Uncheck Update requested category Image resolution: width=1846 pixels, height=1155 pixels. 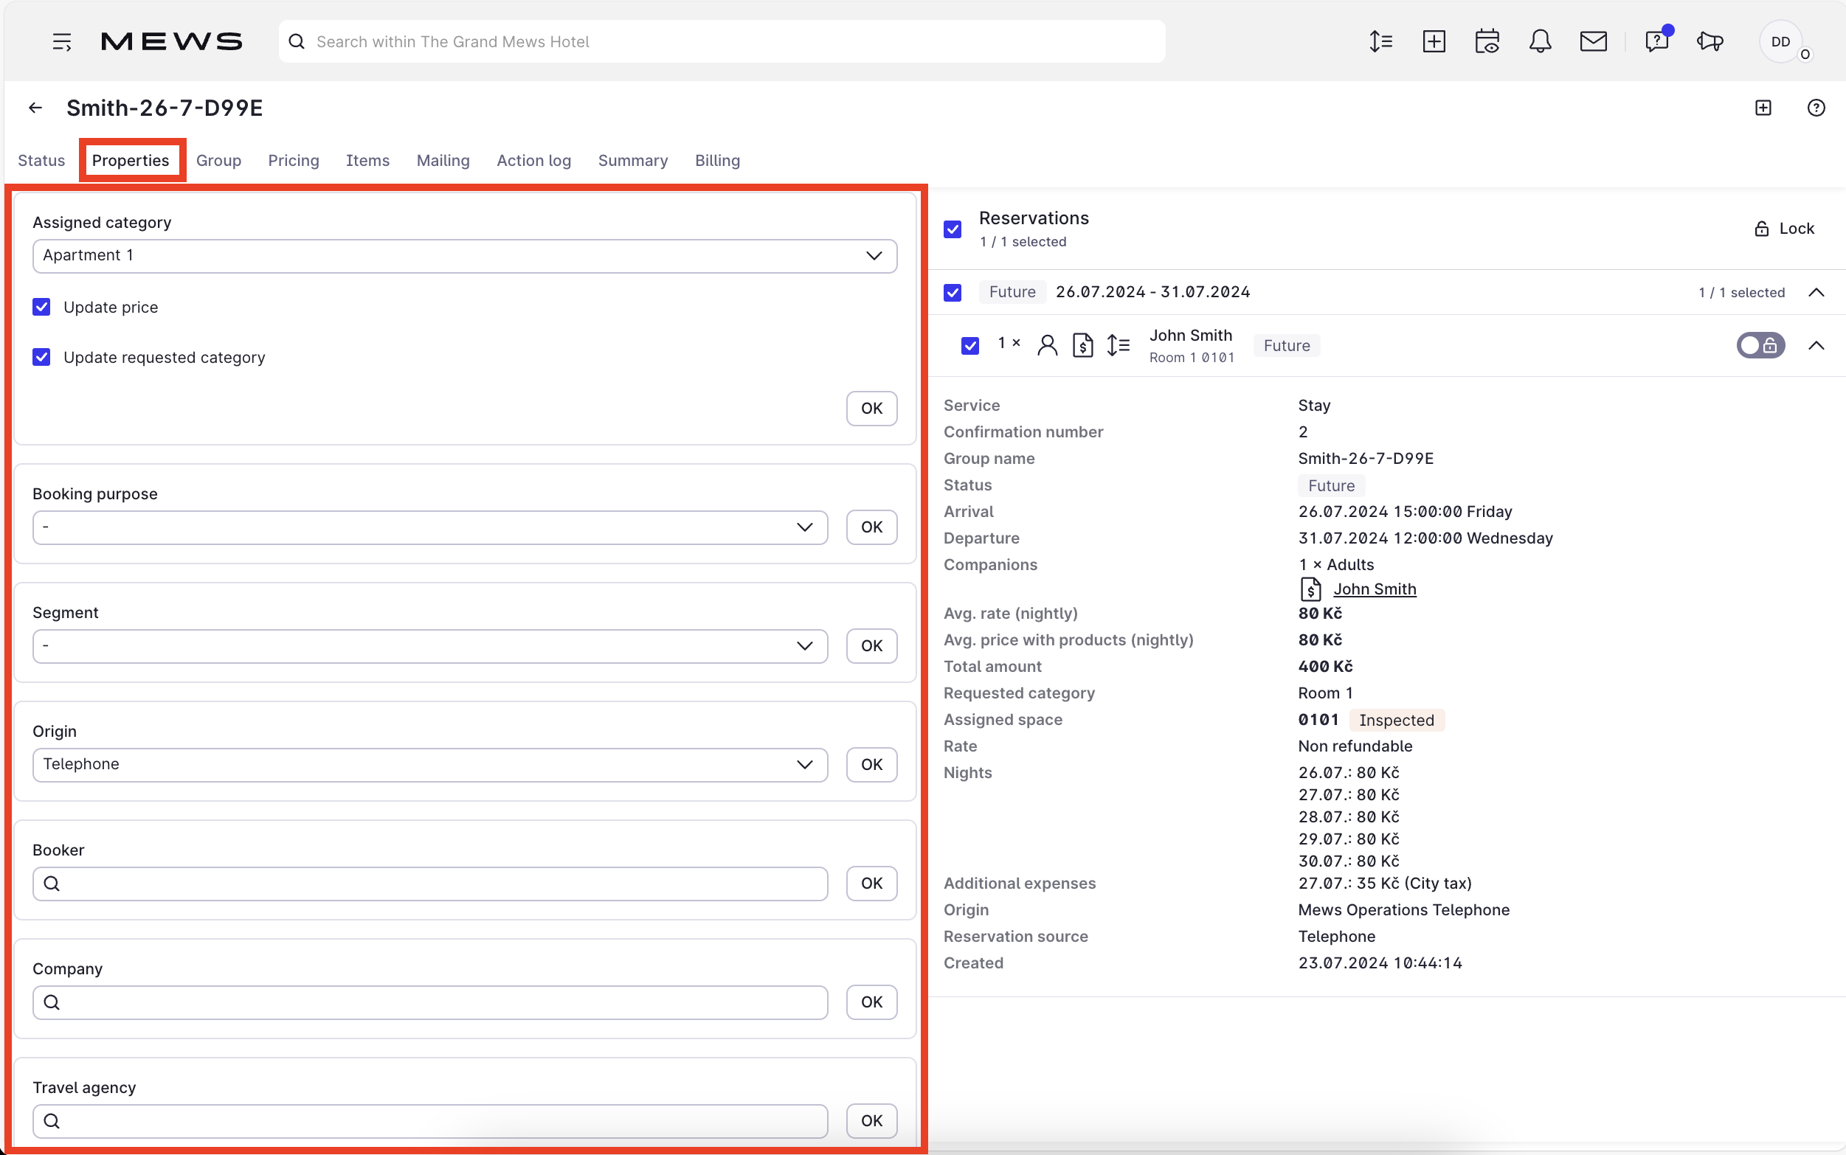click(x=41, y=356)
